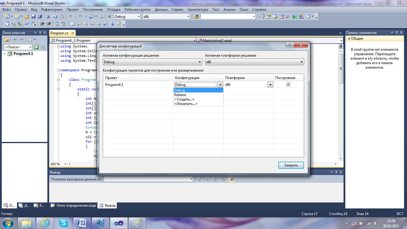This screenshot has width=407, height=229.
Task: Open Microsoft Word from the taskbar
Action: [82, 223]
